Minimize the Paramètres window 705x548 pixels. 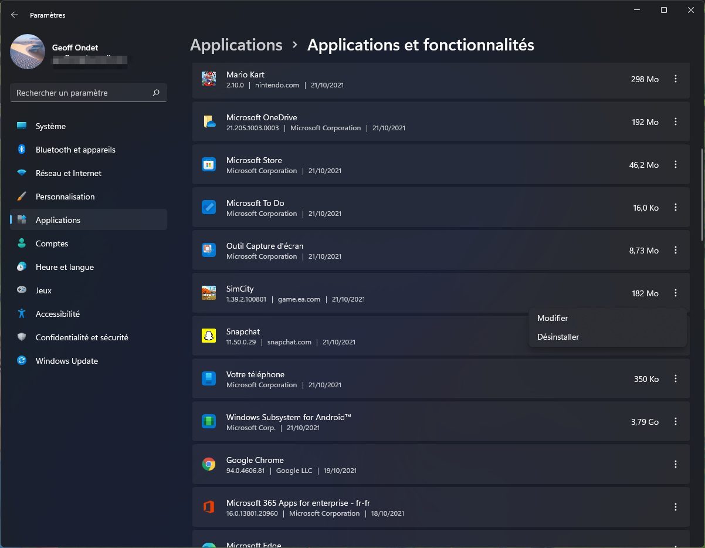click(636, 10)
